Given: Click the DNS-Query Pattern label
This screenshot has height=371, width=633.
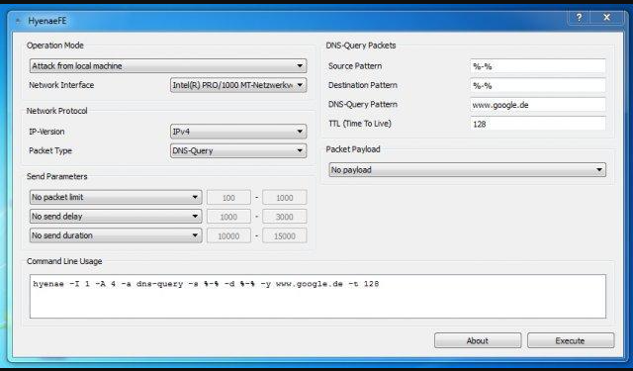Looking at the screenshot, I should (x=363, y=104).
